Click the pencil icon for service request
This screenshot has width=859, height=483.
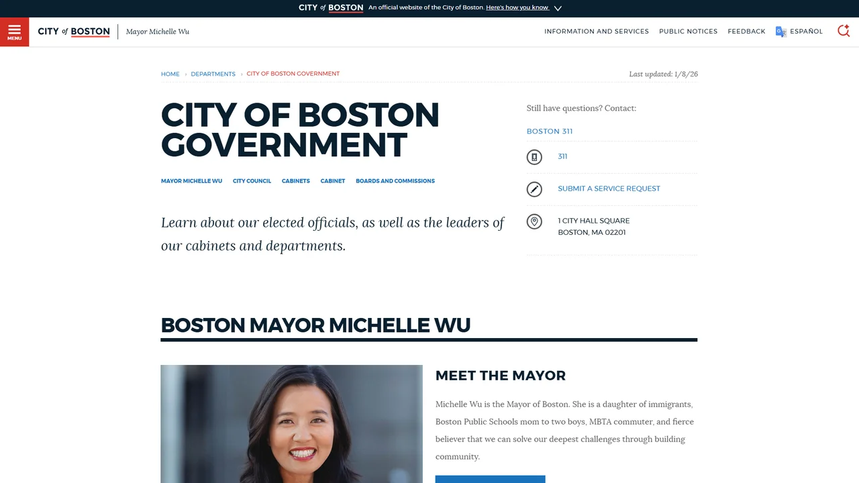pos(534,189)
